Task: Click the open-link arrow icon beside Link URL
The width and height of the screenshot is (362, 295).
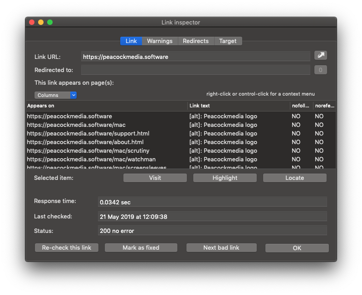Action: [321, 55]
